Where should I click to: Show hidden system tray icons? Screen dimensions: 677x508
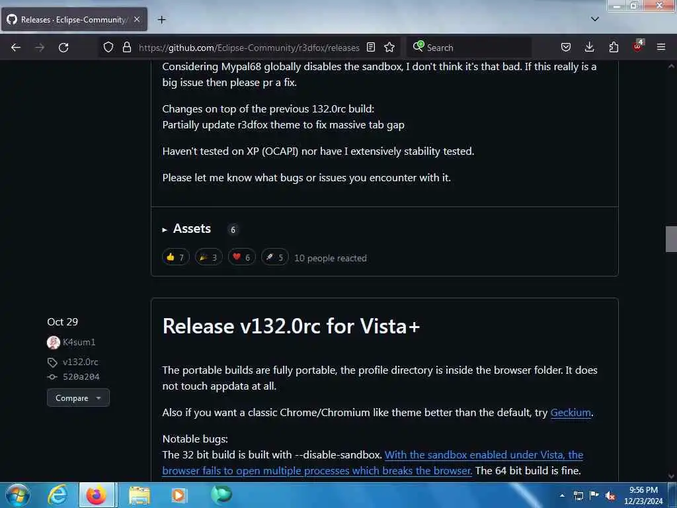point(562,495)
